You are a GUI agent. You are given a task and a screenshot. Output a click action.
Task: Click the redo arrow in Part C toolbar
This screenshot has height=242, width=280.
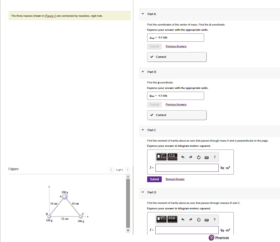[x=191, y=157]
